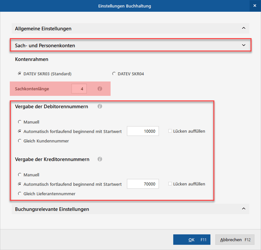This screenshot has height=250, width=261.
Task: Open info icon beside Vergabe der Debitorennummern
Action: tap(100, 106)
